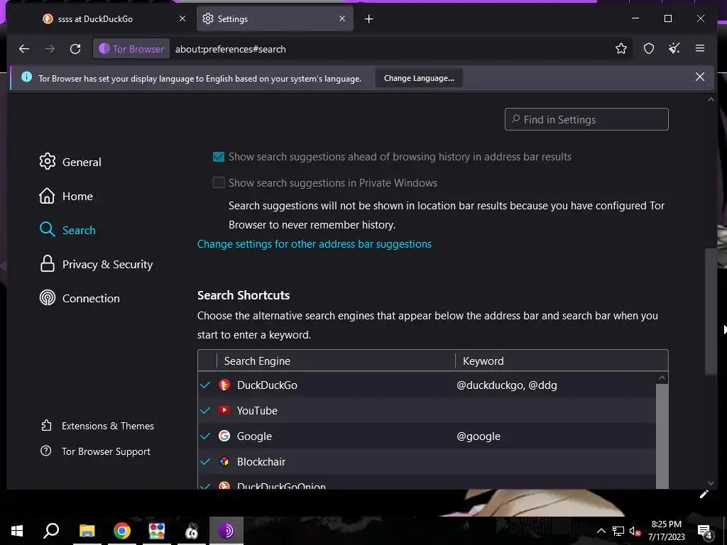Open the shield security level icon

649,48
